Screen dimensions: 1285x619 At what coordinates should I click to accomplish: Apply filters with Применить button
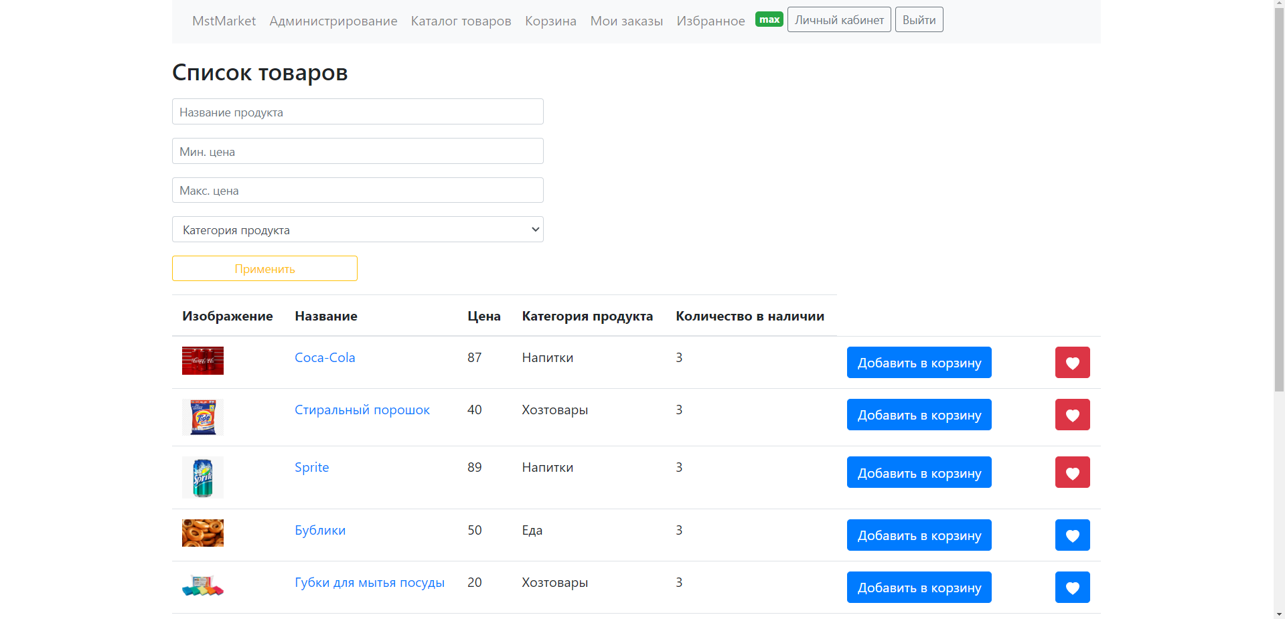pos(264,268)
